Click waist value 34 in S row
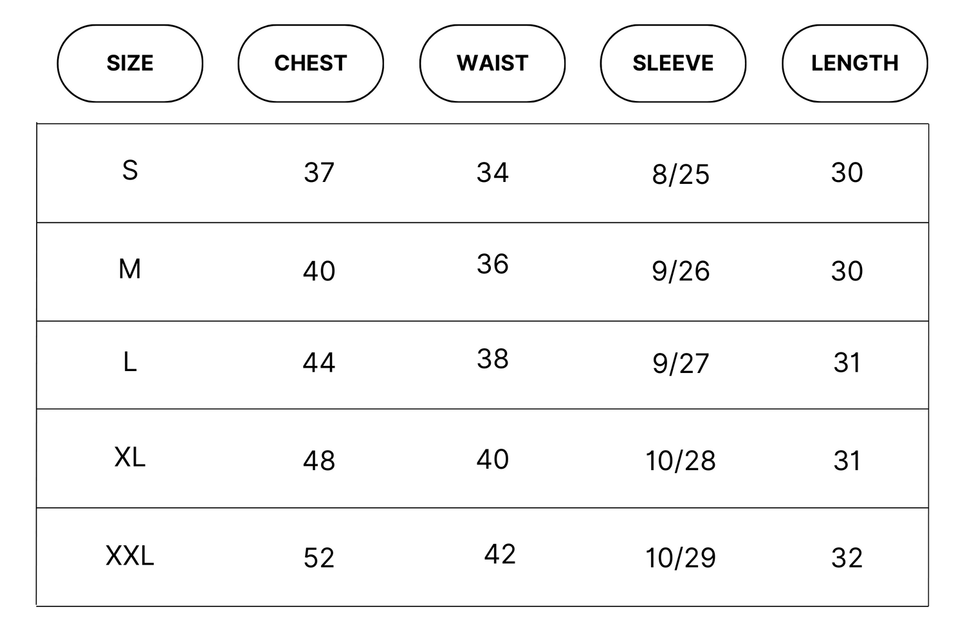 (493, 172)
